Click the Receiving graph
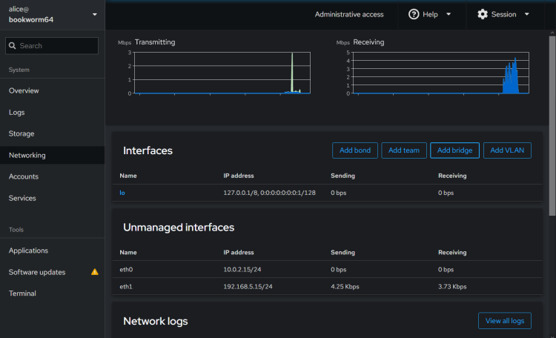556x338 pixels. 441,73
